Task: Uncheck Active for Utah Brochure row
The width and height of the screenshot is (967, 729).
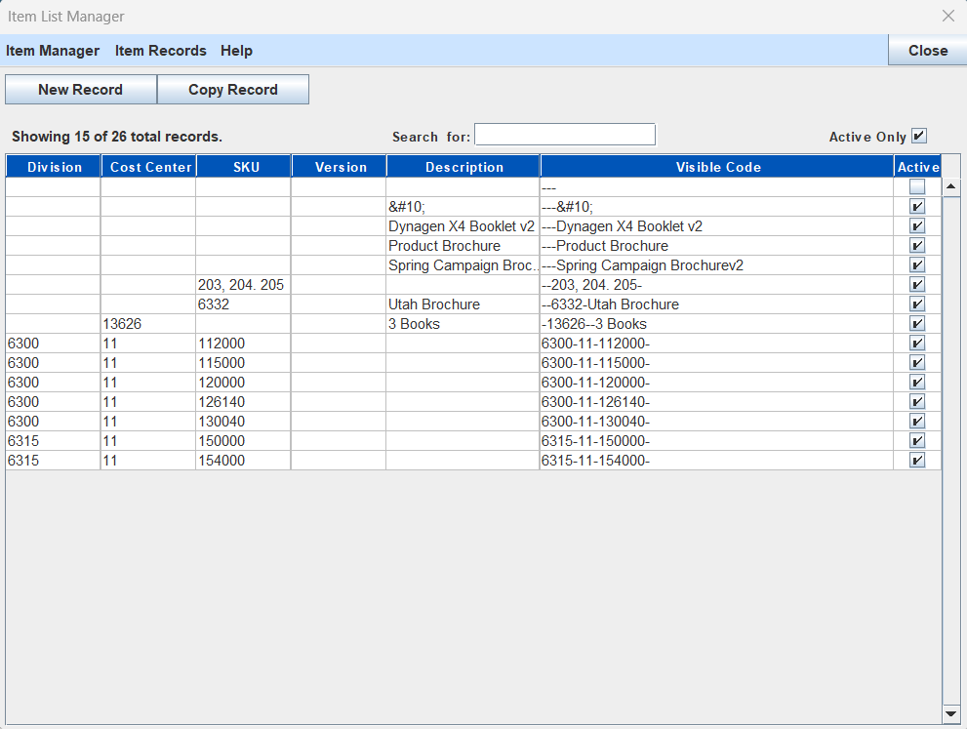Action: [917, 304]
